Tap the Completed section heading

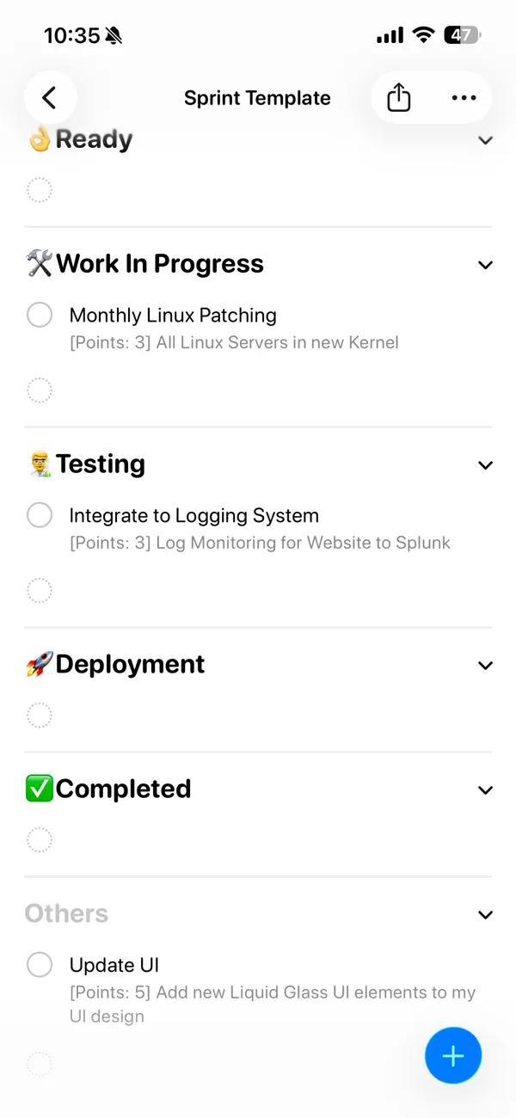tap(125, 788)
